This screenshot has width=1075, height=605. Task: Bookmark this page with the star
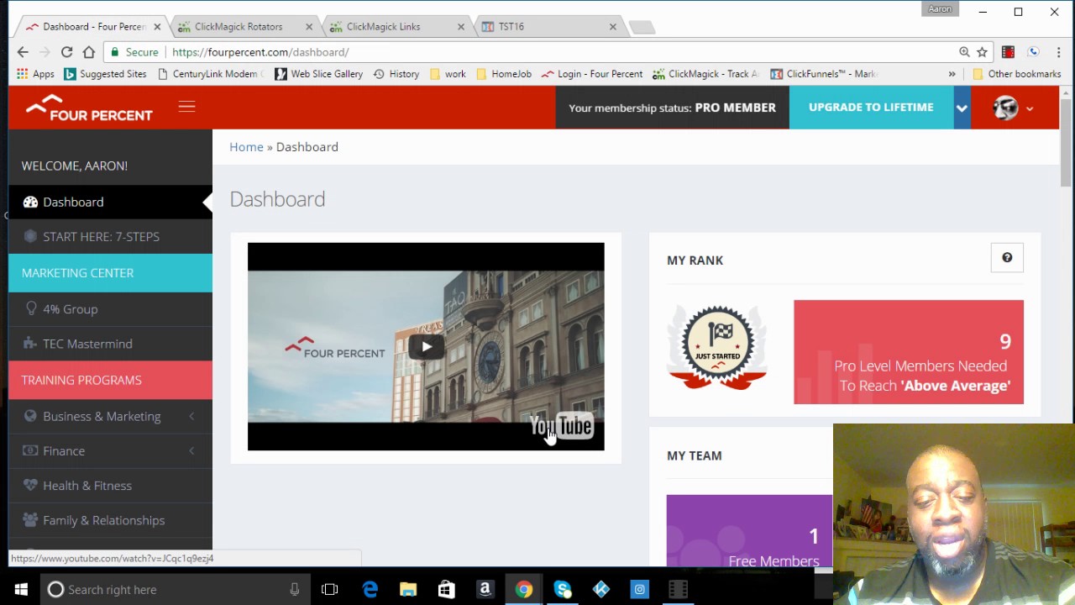point(982,52)
